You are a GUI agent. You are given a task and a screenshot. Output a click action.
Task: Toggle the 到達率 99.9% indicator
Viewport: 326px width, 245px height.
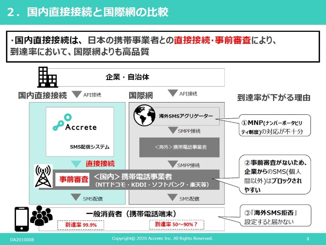80,225
